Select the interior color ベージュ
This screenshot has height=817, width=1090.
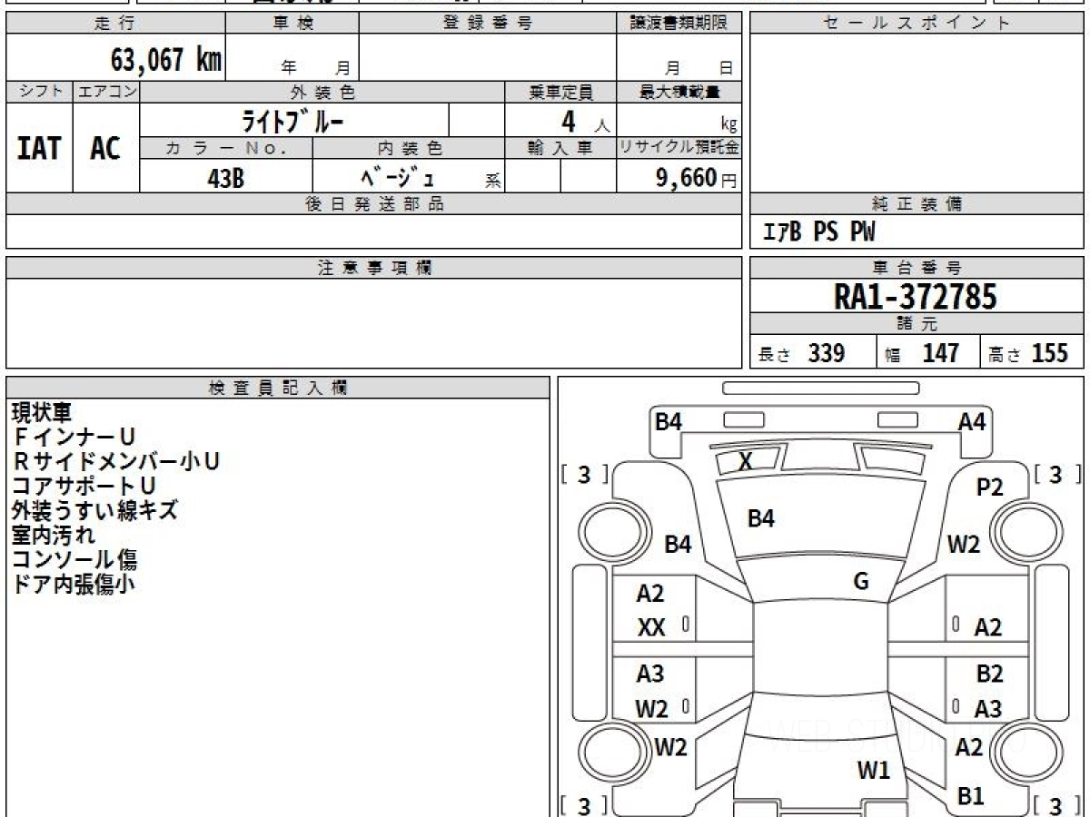click(x=397, y=178)
